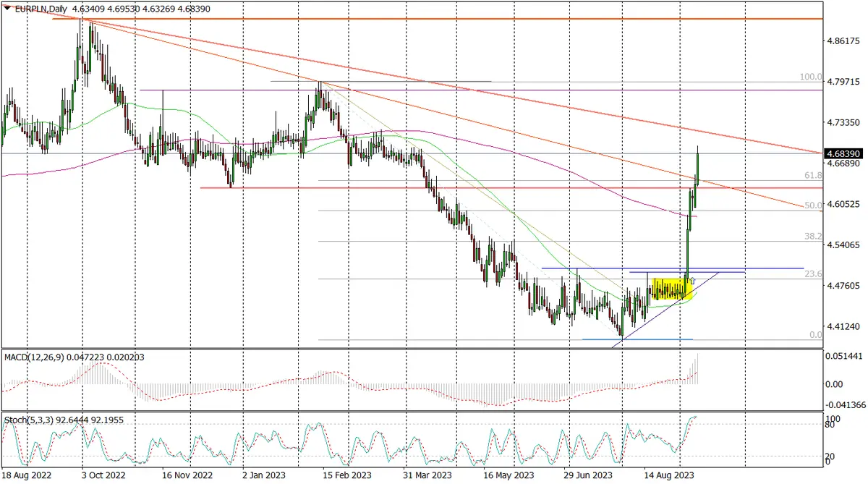
Task: Click the MACD(12,26,9) indicator label
Action: point(35,357)
